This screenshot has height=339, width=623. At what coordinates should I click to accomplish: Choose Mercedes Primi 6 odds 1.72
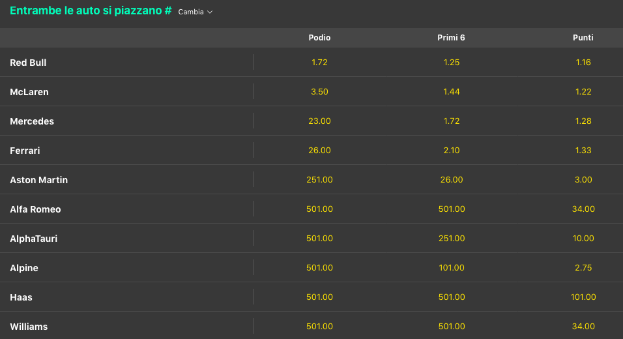[451, 121]
